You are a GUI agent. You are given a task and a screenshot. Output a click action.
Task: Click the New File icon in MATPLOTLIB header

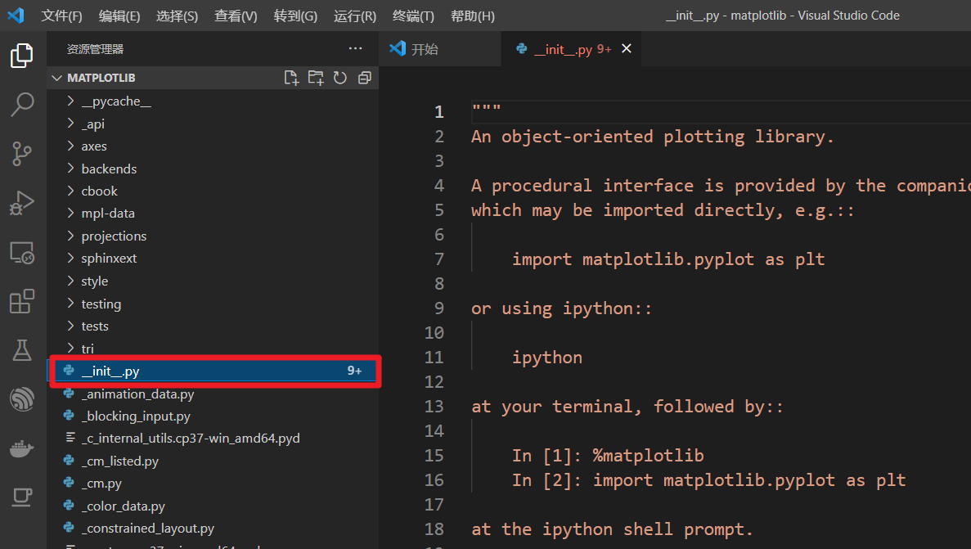(x=291, y=78)
